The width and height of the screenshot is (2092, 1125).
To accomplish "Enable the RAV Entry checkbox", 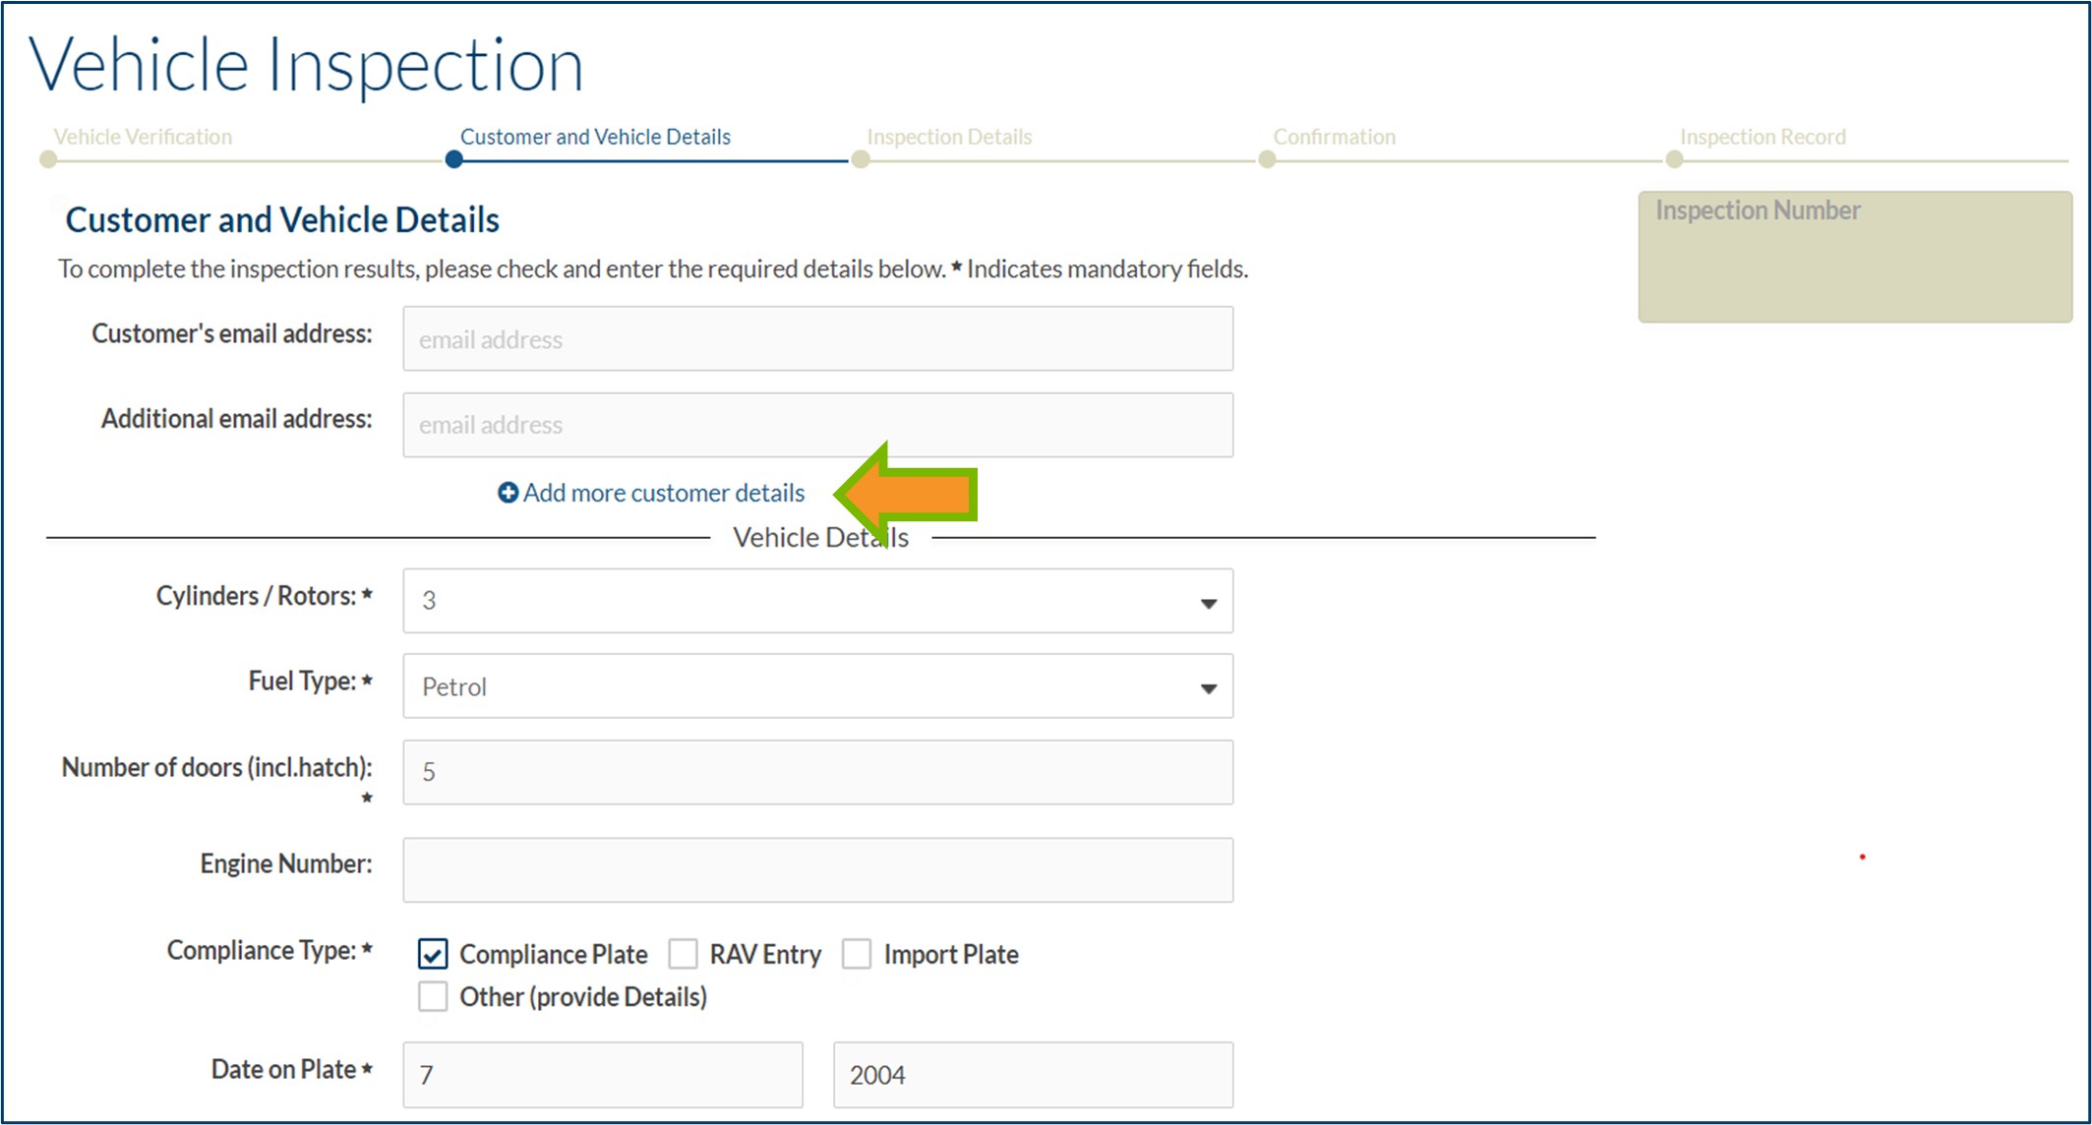I will (683, 954).
